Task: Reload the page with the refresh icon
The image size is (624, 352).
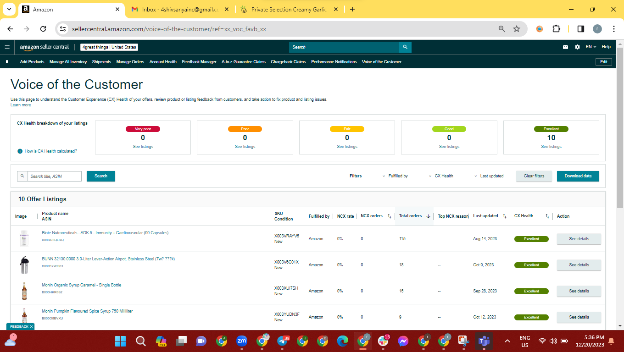Action: (x=43, y=28)
